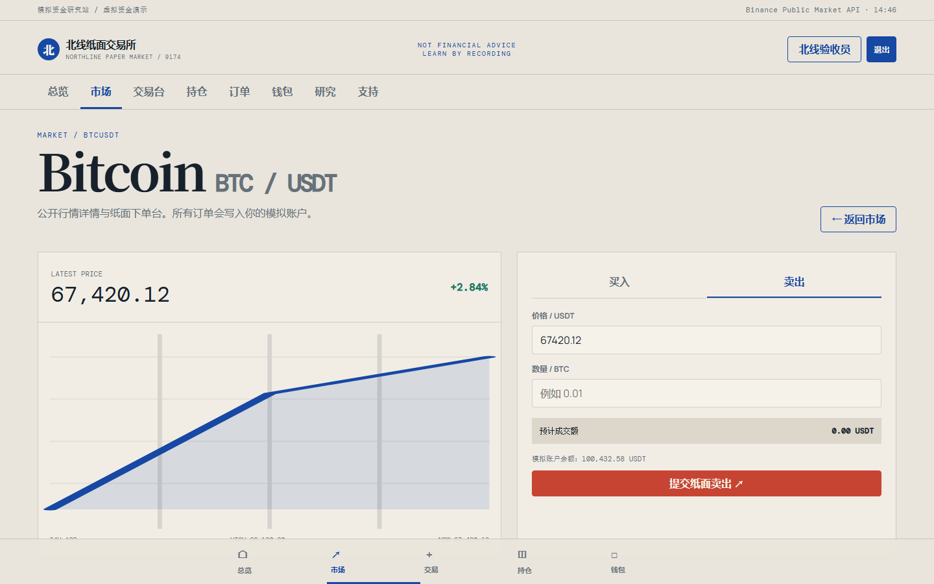Open 支持 in top navigation
This screenshot has width=934, height=584.
pos(368,91)
